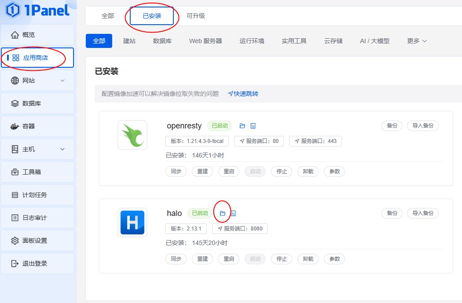
Task: Open the 面板设置 panel settings
Action: pyautogui.click(x=37, y=241)
